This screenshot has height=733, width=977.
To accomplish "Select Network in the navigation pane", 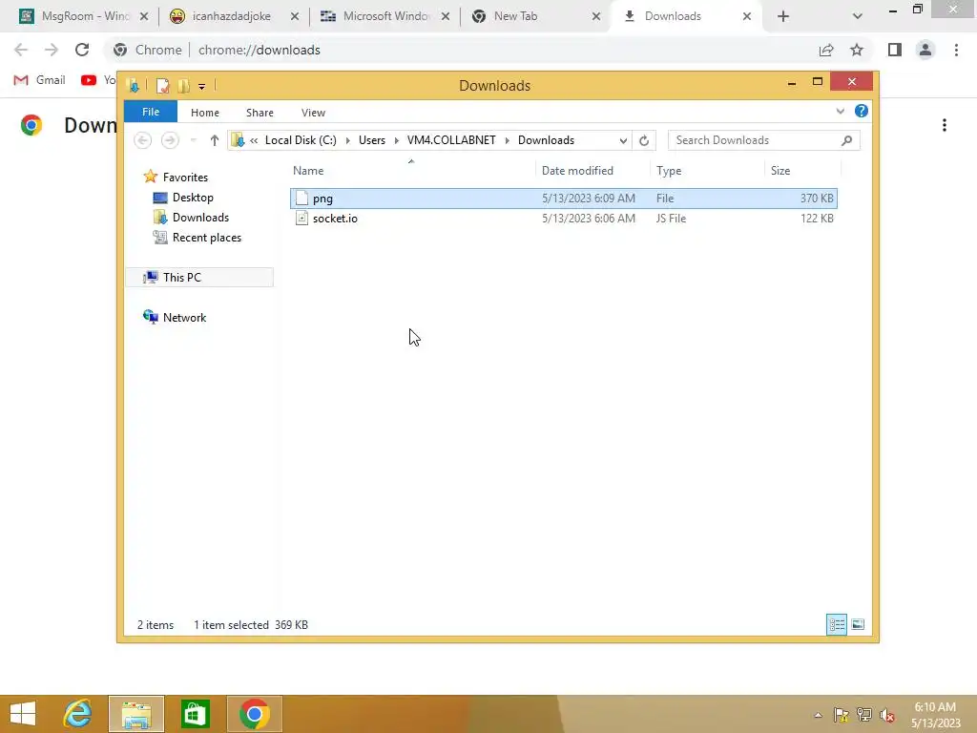I will coord(184,317).
